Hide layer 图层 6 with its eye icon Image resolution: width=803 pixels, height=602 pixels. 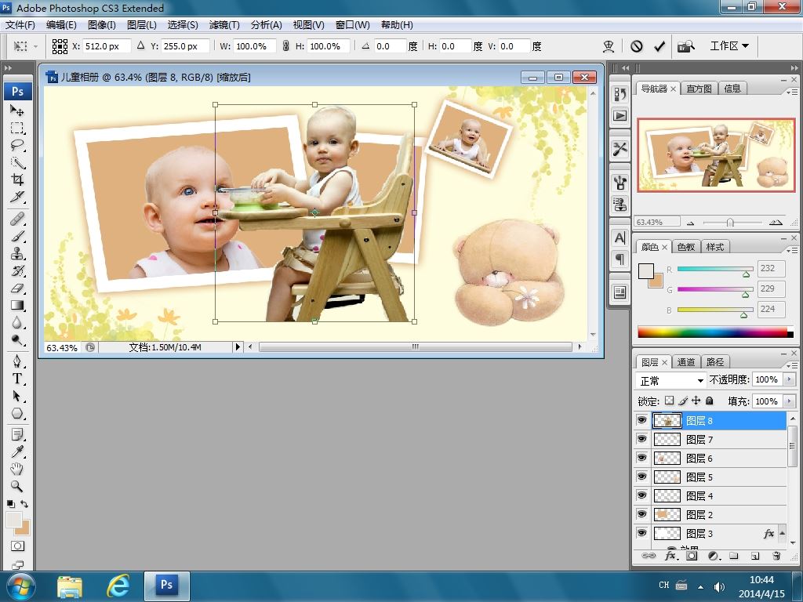pos(641,458)
